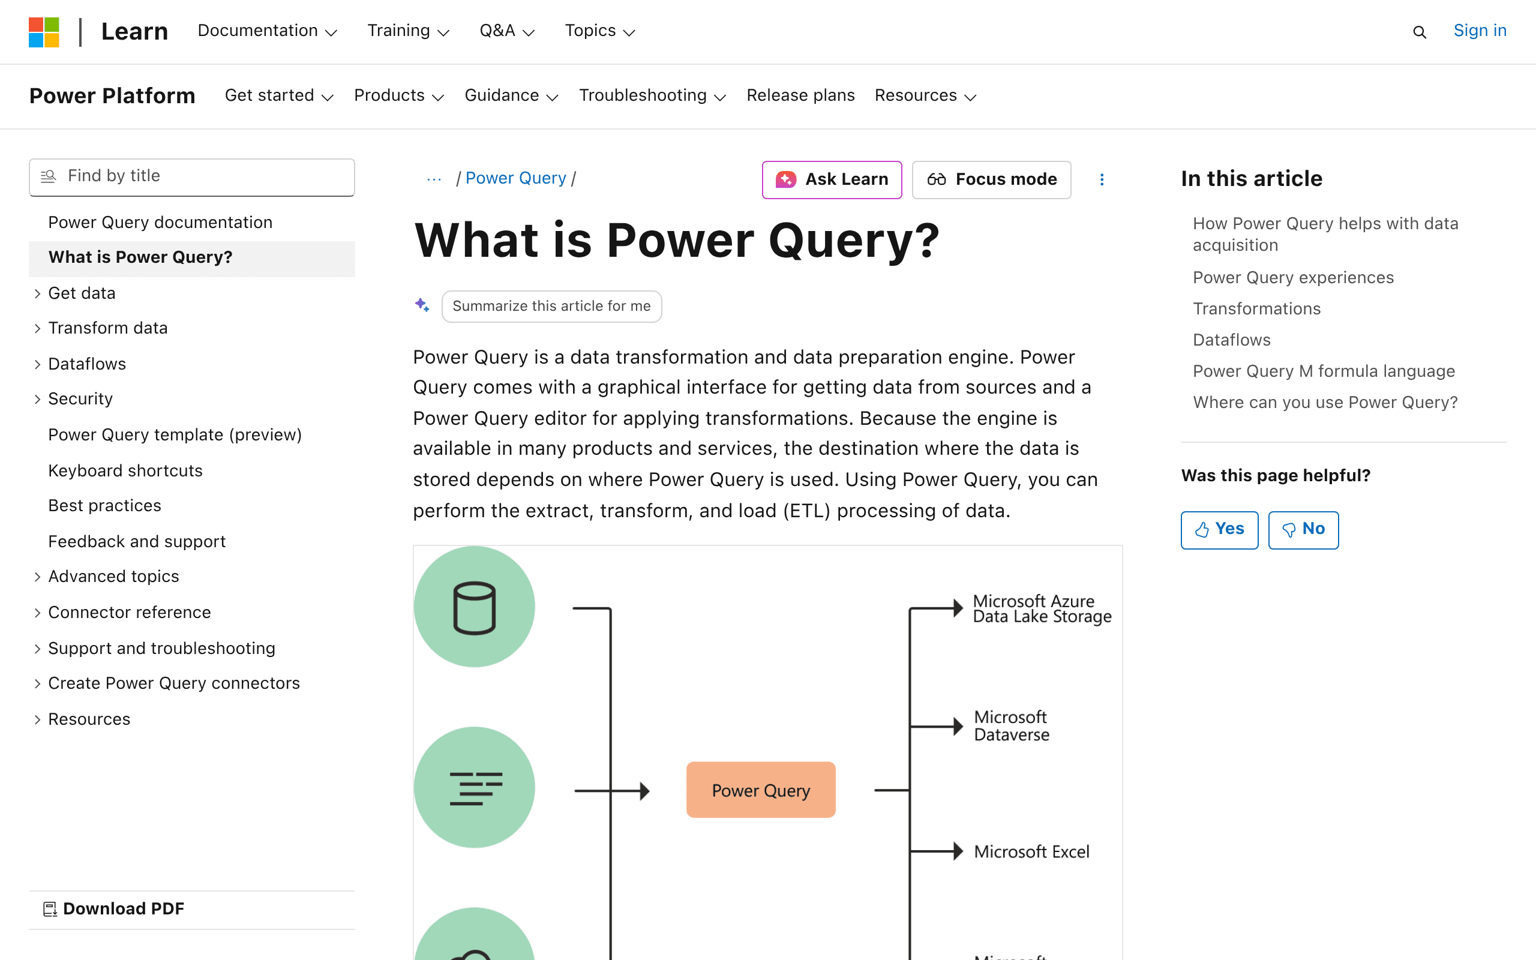Click the Ask Learn button

(x=832, y=179)
